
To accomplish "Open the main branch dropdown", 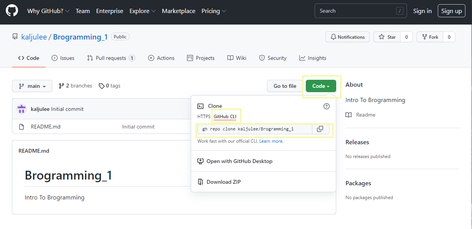I will point(32,86).
